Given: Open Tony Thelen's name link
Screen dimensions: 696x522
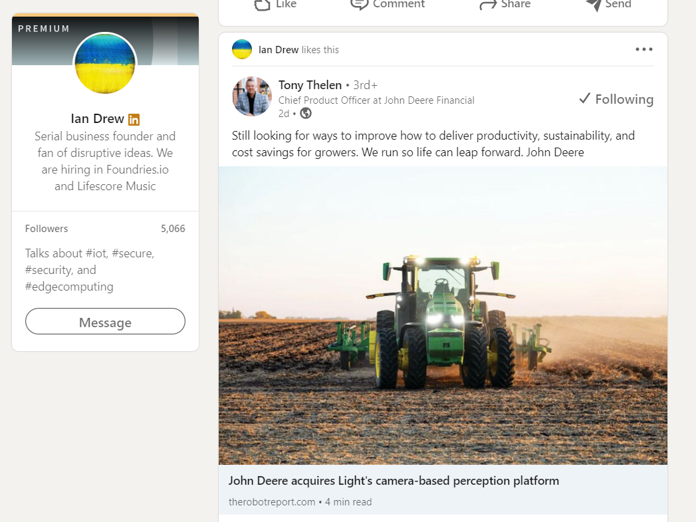Looking at the screenshot, I should (310, 85).
